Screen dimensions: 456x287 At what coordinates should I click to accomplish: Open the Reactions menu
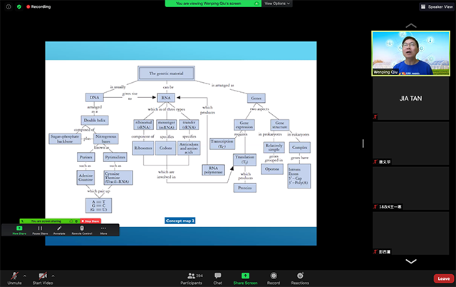click(x=300, y=277)
